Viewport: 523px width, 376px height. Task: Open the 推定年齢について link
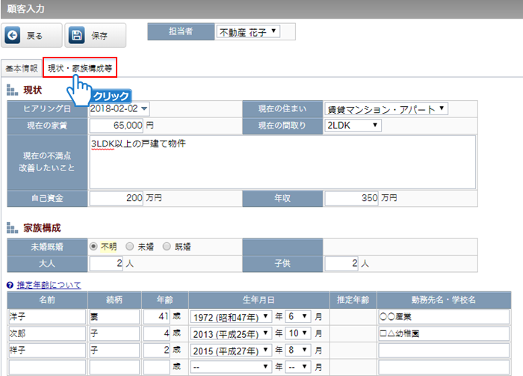(48, 285)
